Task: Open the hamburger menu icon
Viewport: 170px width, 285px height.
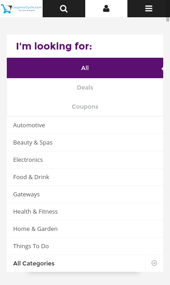Action: pos(149,9)
